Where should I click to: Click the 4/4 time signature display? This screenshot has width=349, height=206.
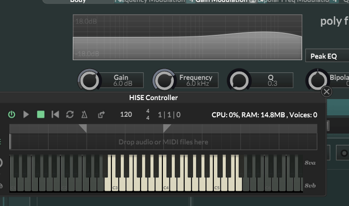pyautogui.click(x=148, y=114)
